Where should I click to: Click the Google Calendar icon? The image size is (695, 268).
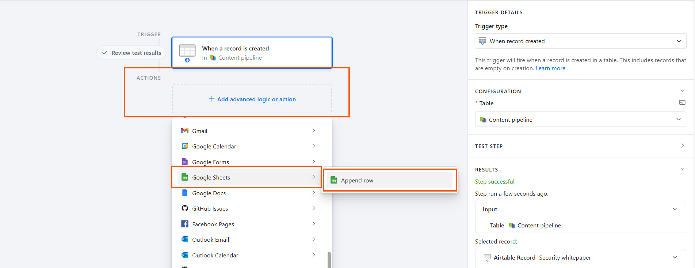[185, 146]
